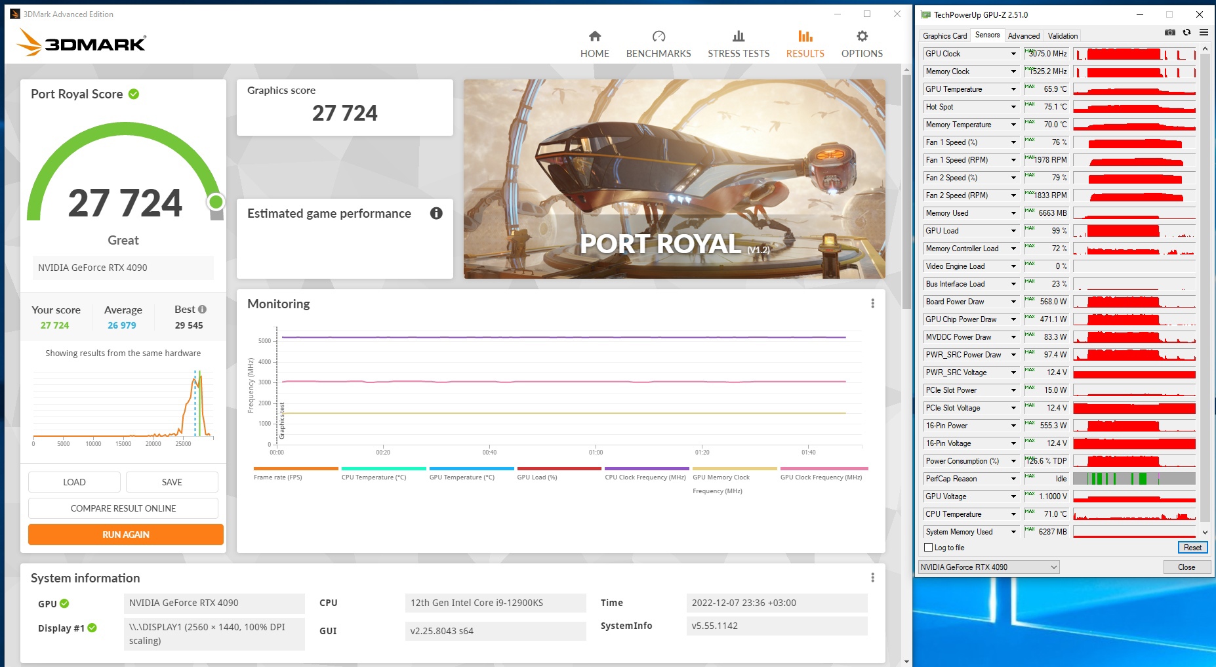The image size is (1216, 667).
Task: Toggle GPU Memory Clock Frequency legend series
Action: click(x=735, y=480)
